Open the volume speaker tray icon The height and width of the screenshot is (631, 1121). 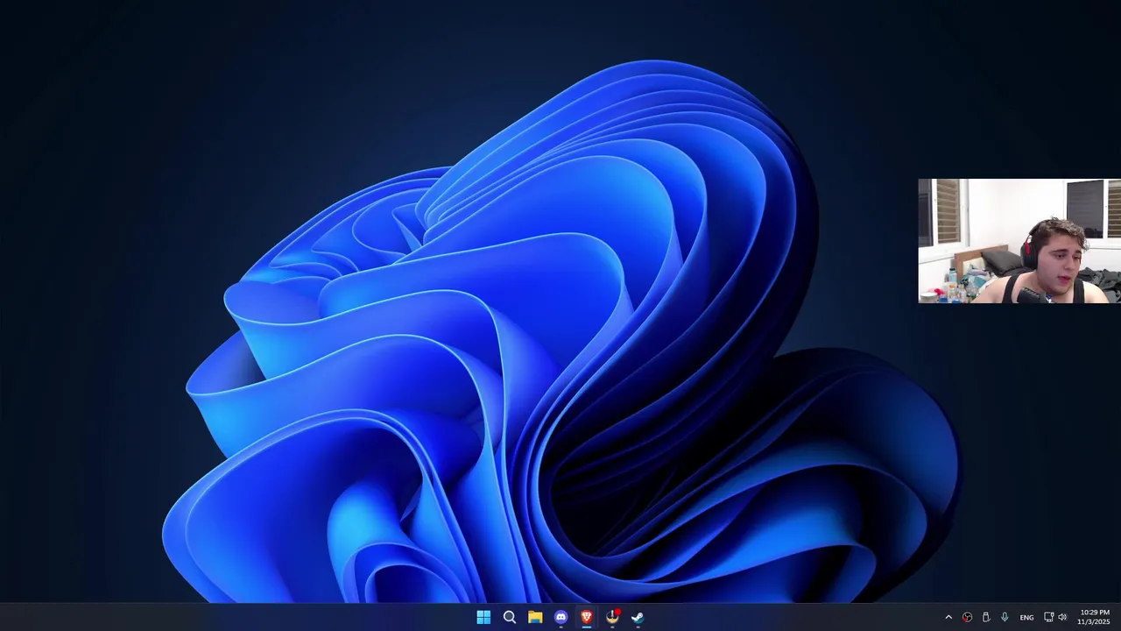[x=1062, y=617]
